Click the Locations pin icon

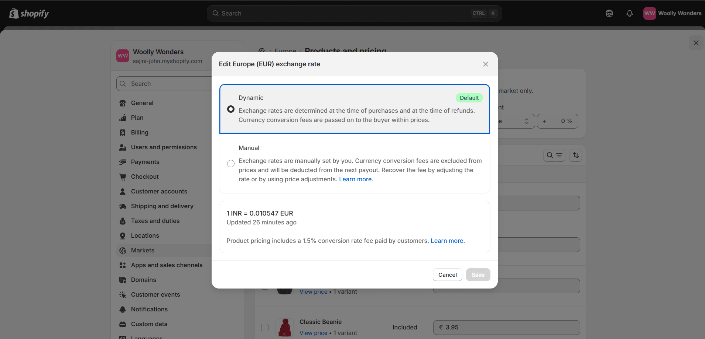pos(123,236)
